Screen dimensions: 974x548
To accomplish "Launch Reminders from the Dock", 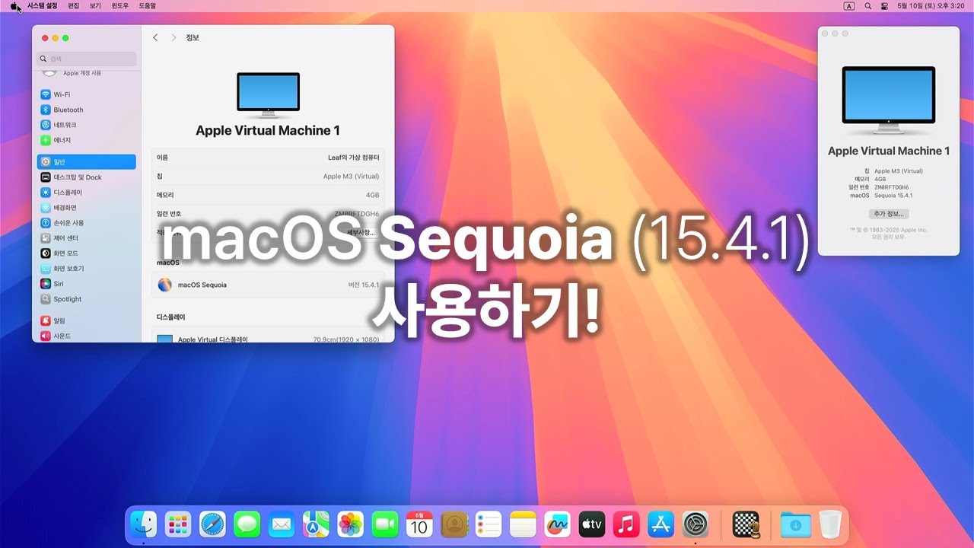I will [489, 524].
